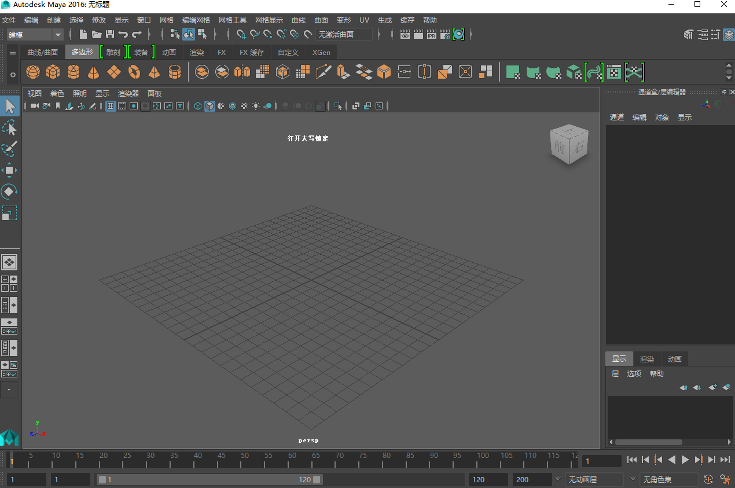Image resolution: width=735 pixels, height=488 pixels.
Task: Switch to the 多边形 shelf tab
Action: tap(82, 52)
